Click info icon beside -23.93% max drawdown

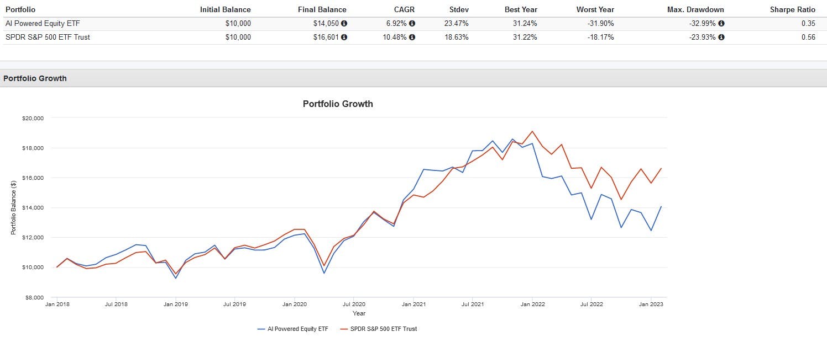point(721,38)
